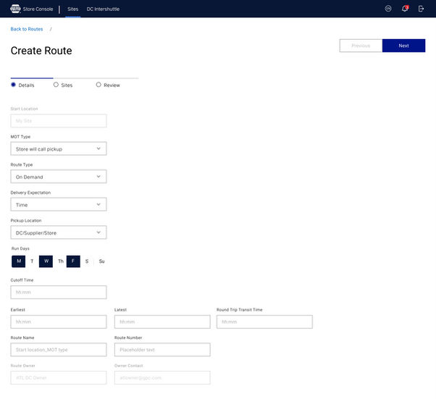Image resolution: width=436 pixels, height=399 pixels.
Task: Click the Run Days label
Action: pyautogui.click(x=20, y=248)
